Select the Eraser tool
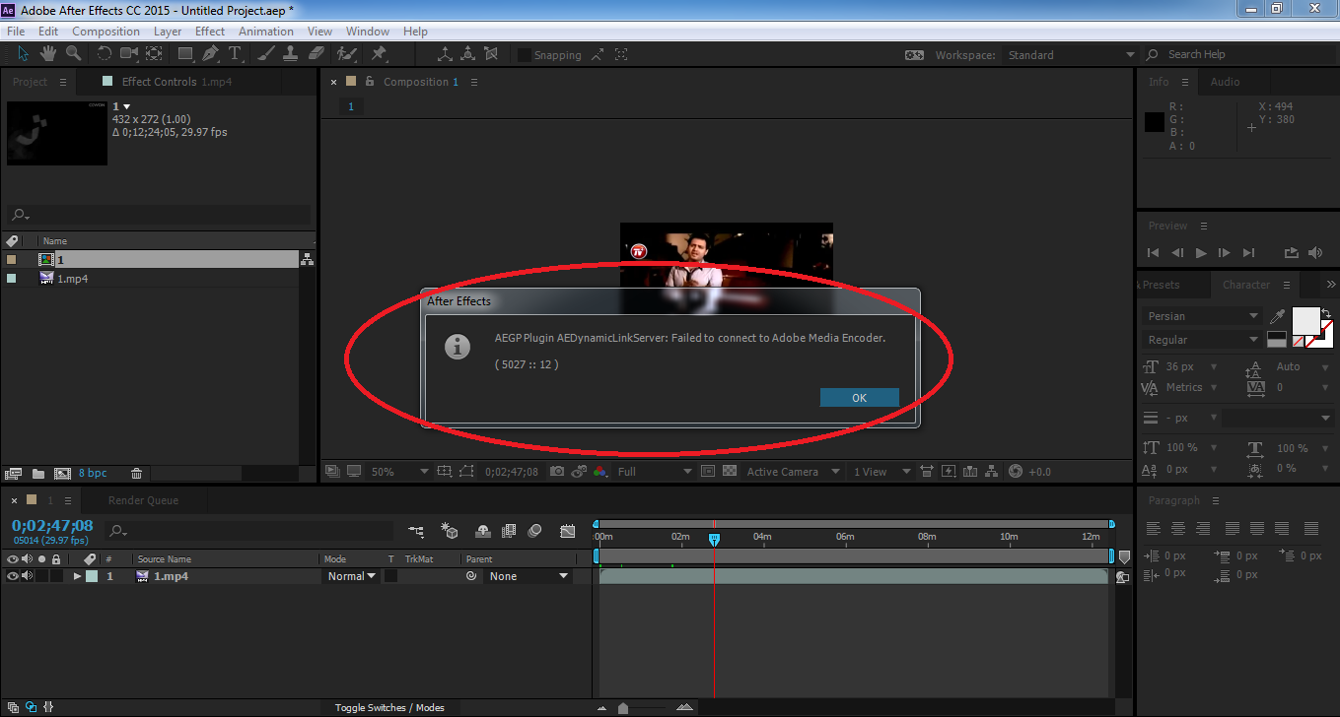The height and width of the screenshot is (717, 1340). 316,53
